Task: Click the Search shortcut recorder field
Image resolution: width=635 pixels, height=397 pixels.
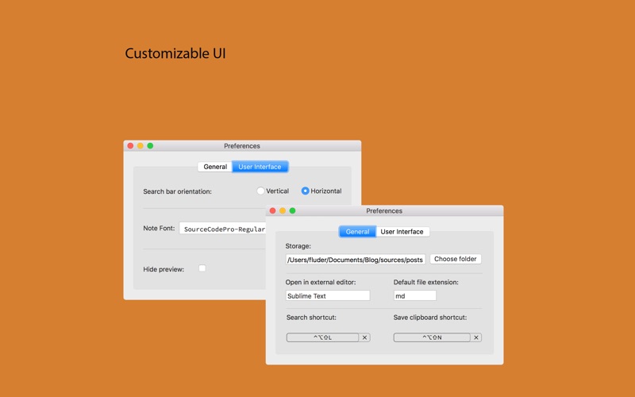Action: pyautogui.click(x=322, y=337)
